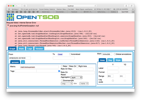Add a new metric with plus tab
The width and height of the screenshot is (141, 101).
point(23,62)
